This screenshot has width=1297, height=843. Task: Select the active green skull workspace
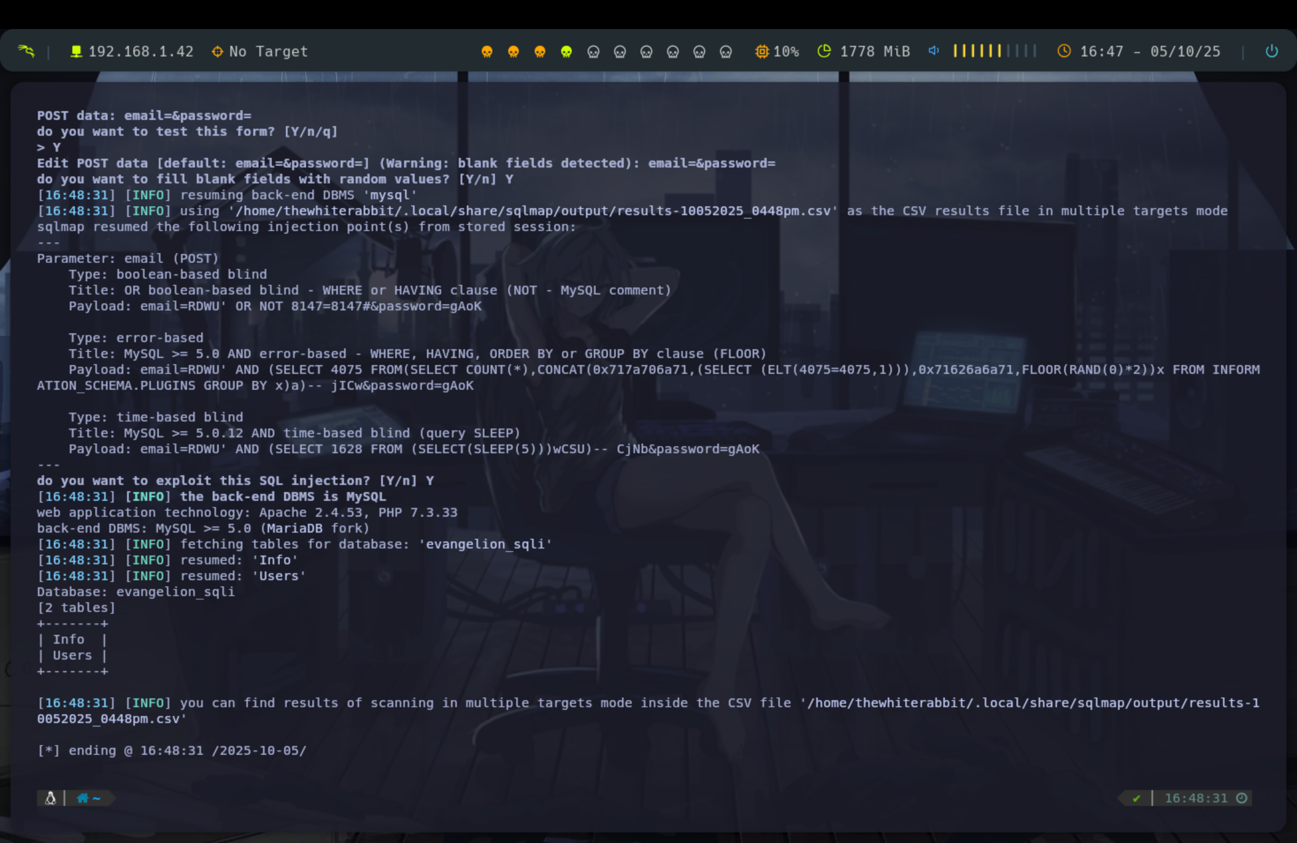(566, 51)
